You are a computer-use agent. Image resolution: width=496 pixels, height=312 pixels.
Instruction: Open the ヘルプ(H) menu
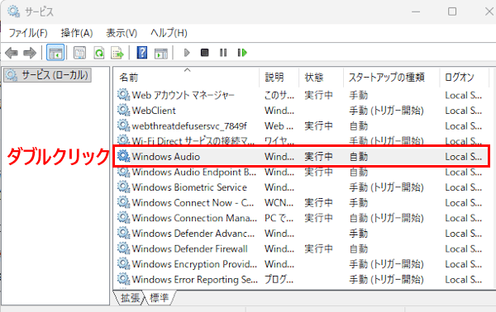pyautogui.click(x=169, y=32)
